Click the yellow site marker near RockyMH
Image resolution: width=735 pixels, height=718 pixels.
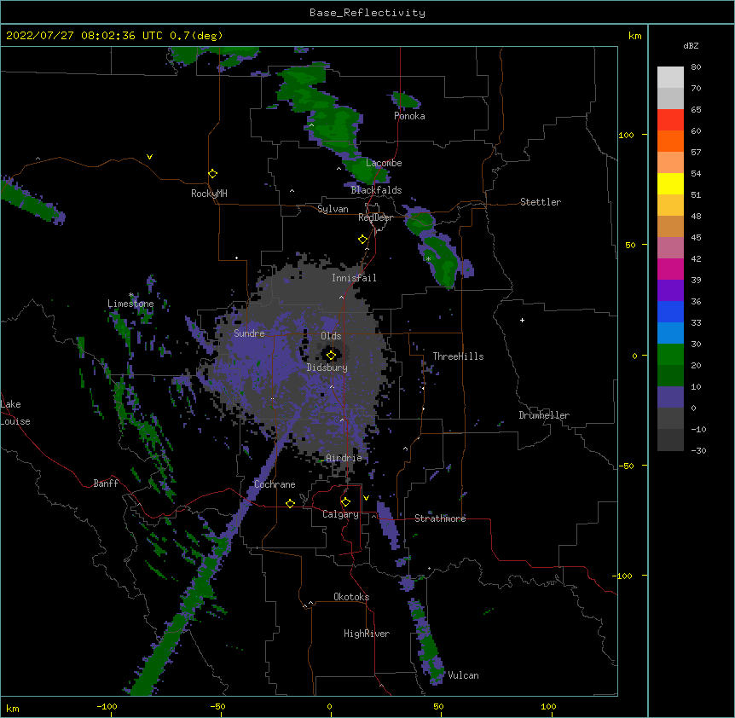[x=212, y=174]
